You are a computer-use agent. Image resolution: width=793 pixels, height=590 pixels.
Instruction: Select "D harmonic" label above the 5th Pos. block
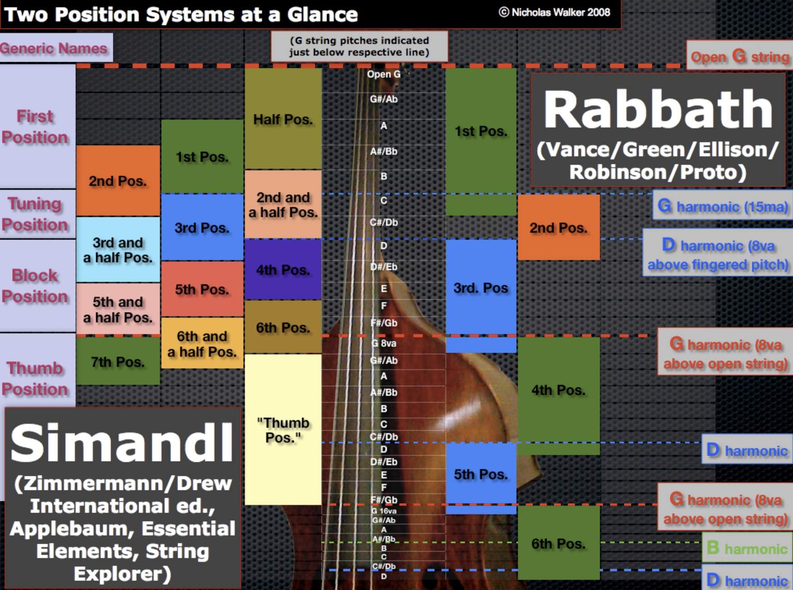pos(747,449)
